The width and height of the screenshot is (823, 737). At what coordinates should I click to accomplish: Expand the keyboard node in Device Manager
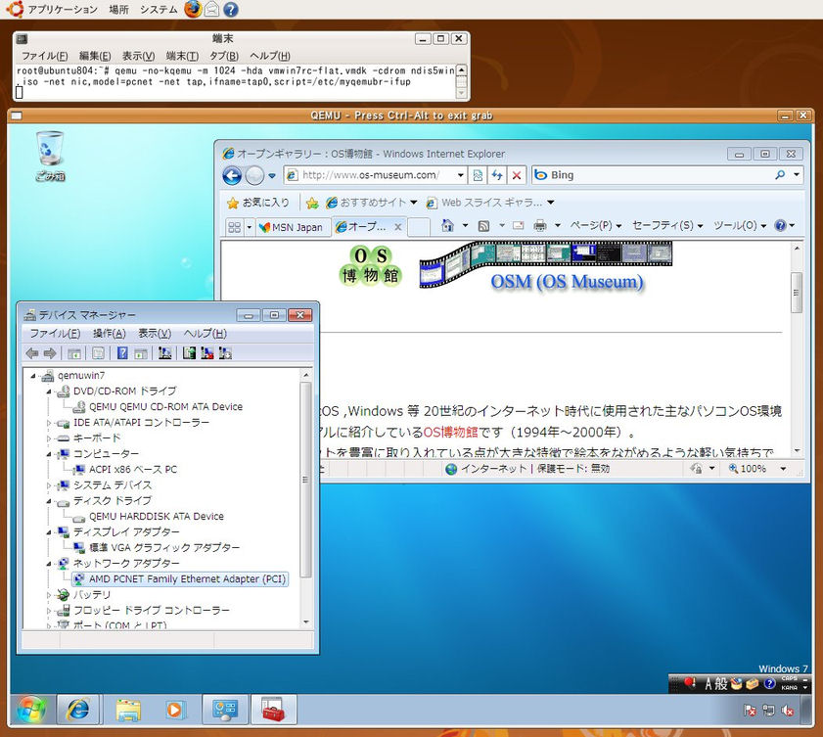click(x=48, y=438)
